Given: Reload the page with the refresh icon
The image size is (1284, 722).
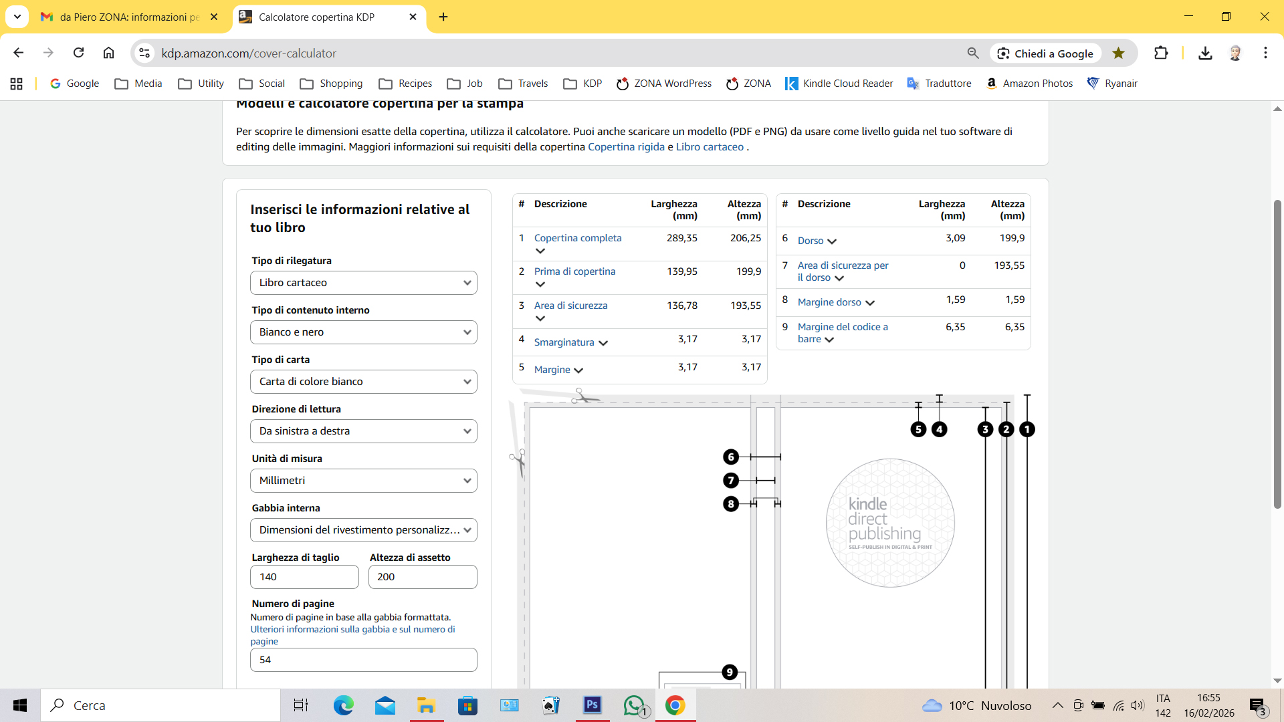Looking at the screenshot, I should click(x=79, y=53).
